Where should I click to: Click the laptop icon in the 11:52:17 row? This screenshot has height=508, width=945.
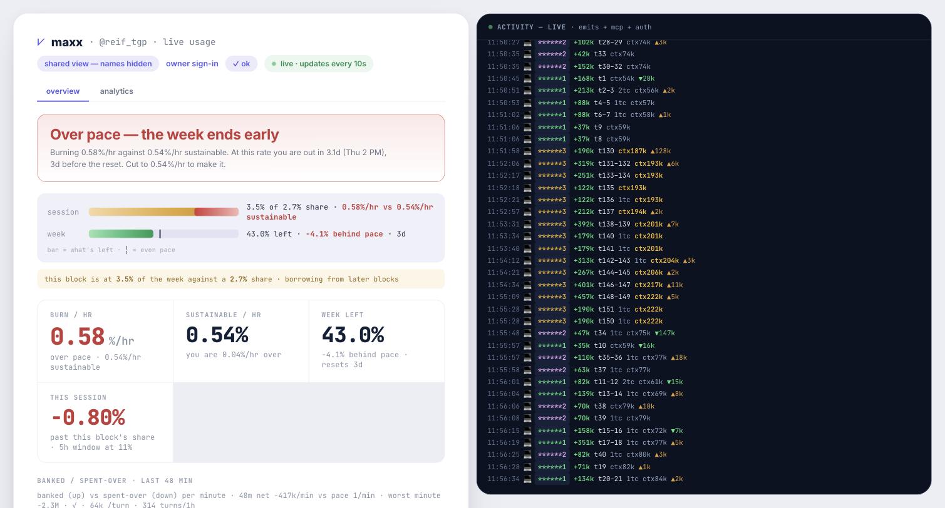[x=527, y=176]
